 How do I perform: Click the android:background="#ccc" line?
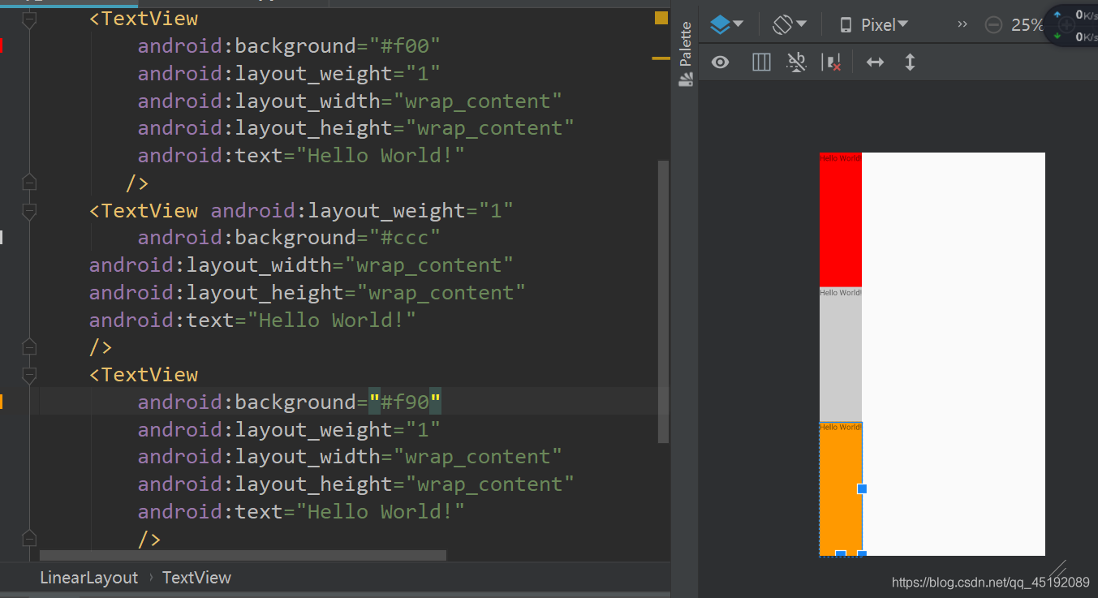coord(288,237)
